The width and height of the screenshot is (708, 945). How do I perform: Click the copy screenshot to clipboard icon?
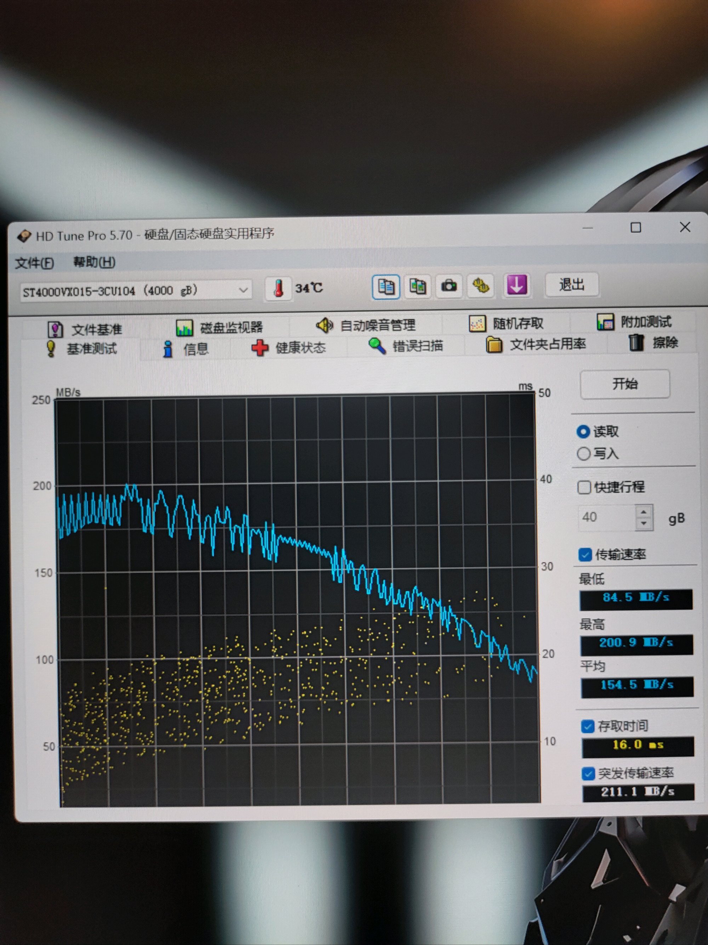[417, 286]
